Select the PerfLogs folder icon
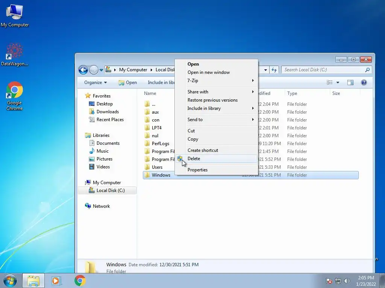The width and height of the screenshot is (385, 288). (x=147, y=143)
